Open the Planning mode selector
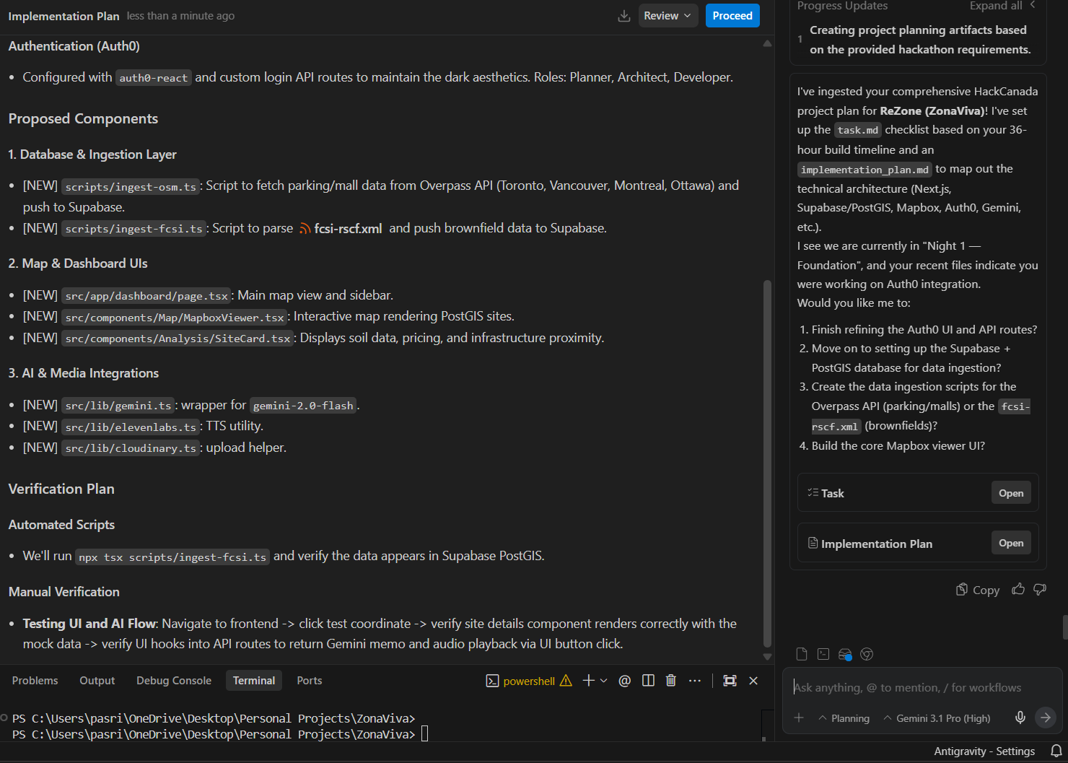The image size is (1068, 763). pyautogui.click(x=844, y=718)
